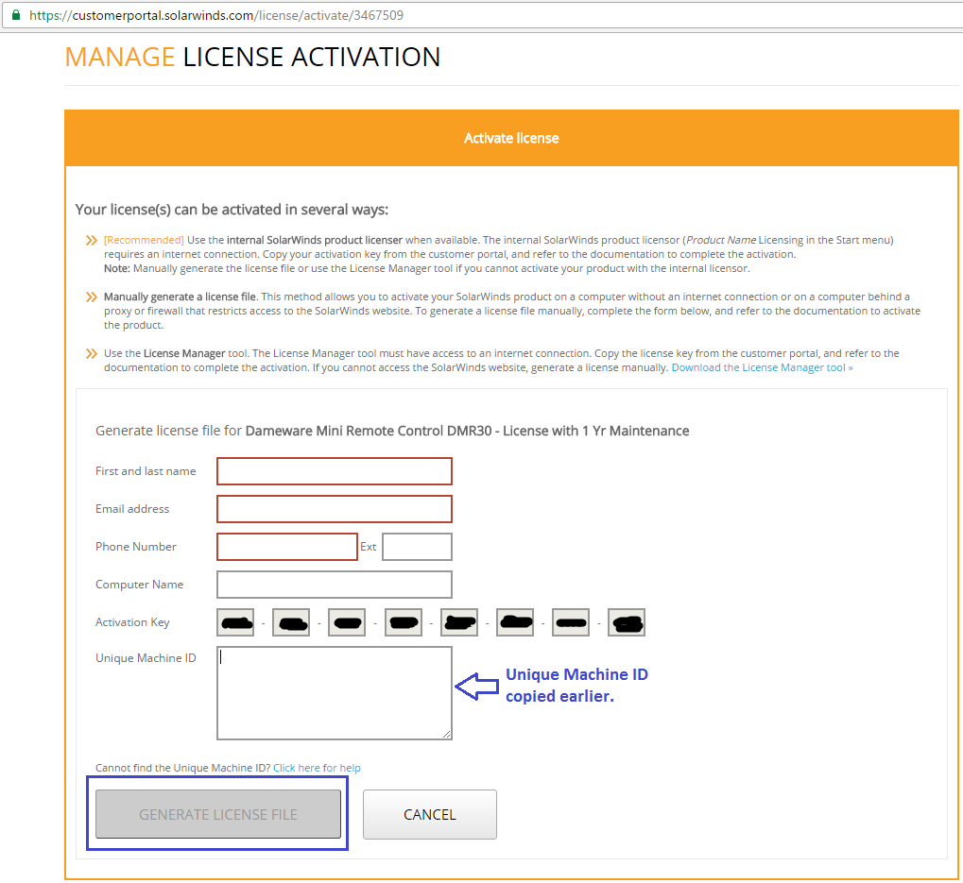The width and height of the screenshot is (963, 883).
Task: Click the orange chevron beside the Recommended option
Action: (x=92, y=240)
